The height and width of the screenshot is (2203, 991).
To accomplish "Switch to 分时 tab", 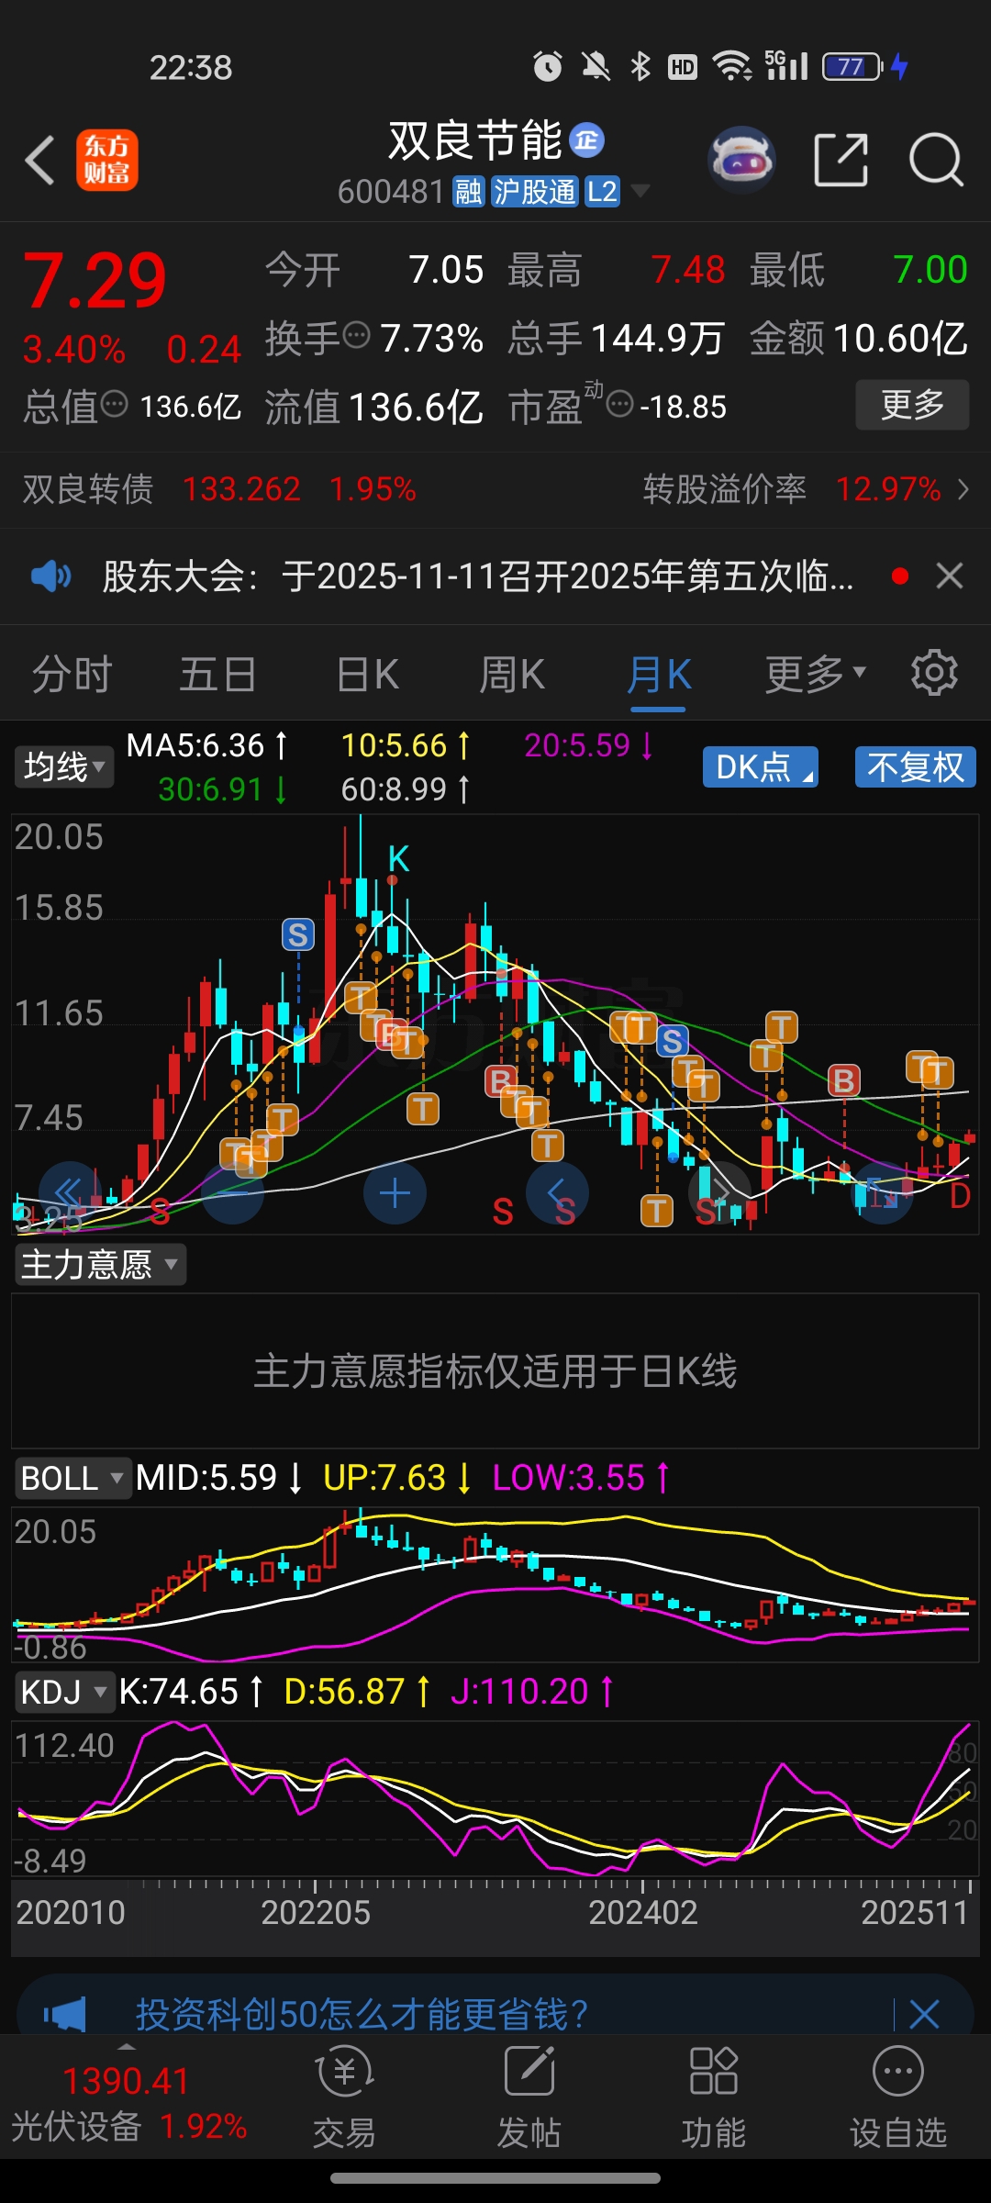I will pos(72,674).
